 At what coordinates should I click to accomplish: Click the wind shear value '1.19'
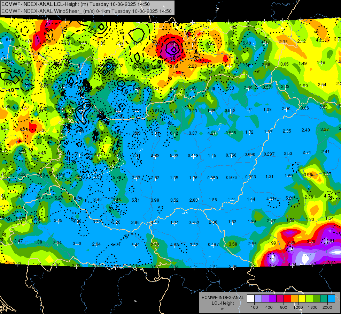[321, 62]
